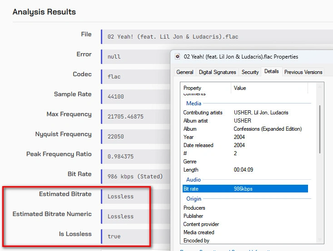Click the Producers property row
The image size is (333, 251).
pyautogui.click(x=245, y=208)
